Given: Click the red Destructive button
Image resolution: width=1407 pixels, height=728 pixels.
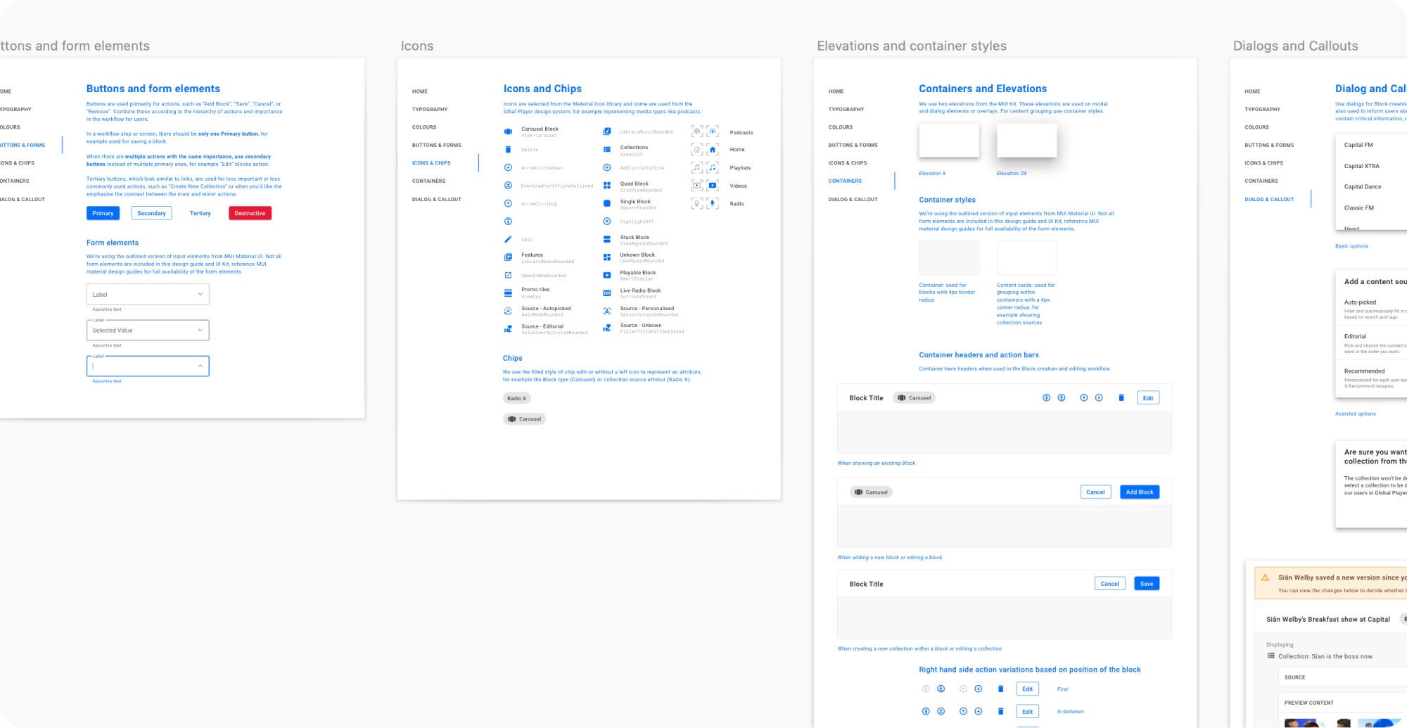Looking at the screenshot, I should (x=250, y=213).
